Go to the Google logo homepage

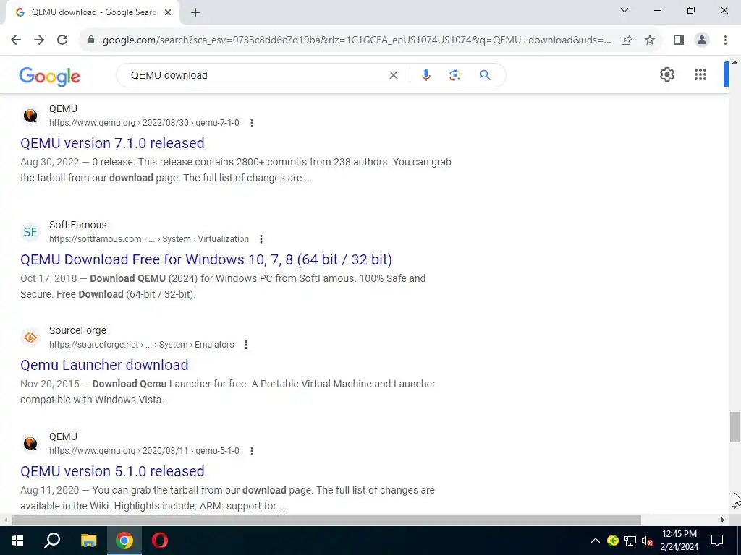pyautogui.click(x=50, y=77)
